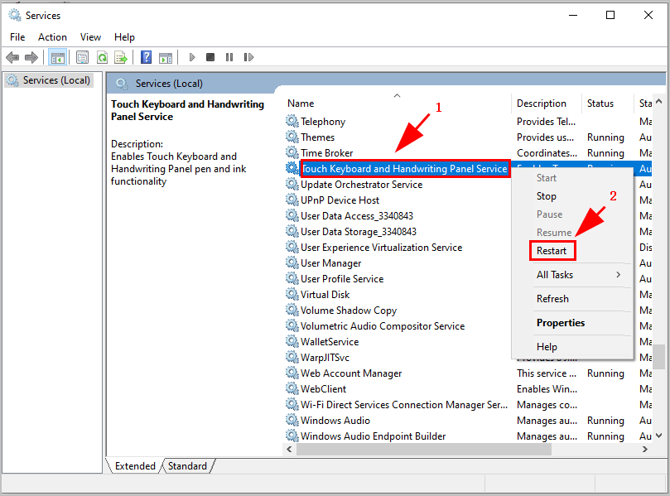Click gear icon beside UPnP Device Host
Image resolution: width=670 pixels, height=496 pixels.
(292, 200)
